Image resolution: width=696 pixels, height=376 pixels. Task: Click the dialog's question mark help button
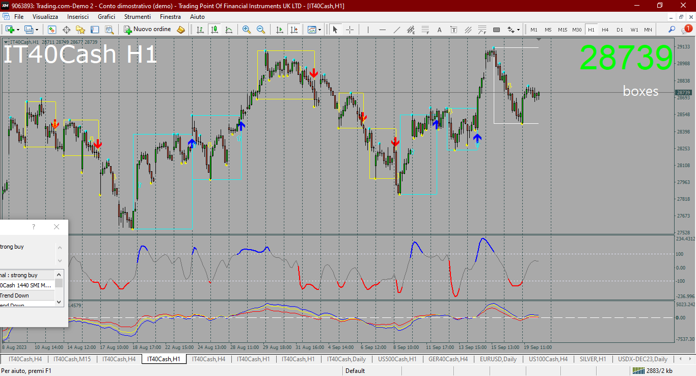pyautogui.click(x=34, y=227)
